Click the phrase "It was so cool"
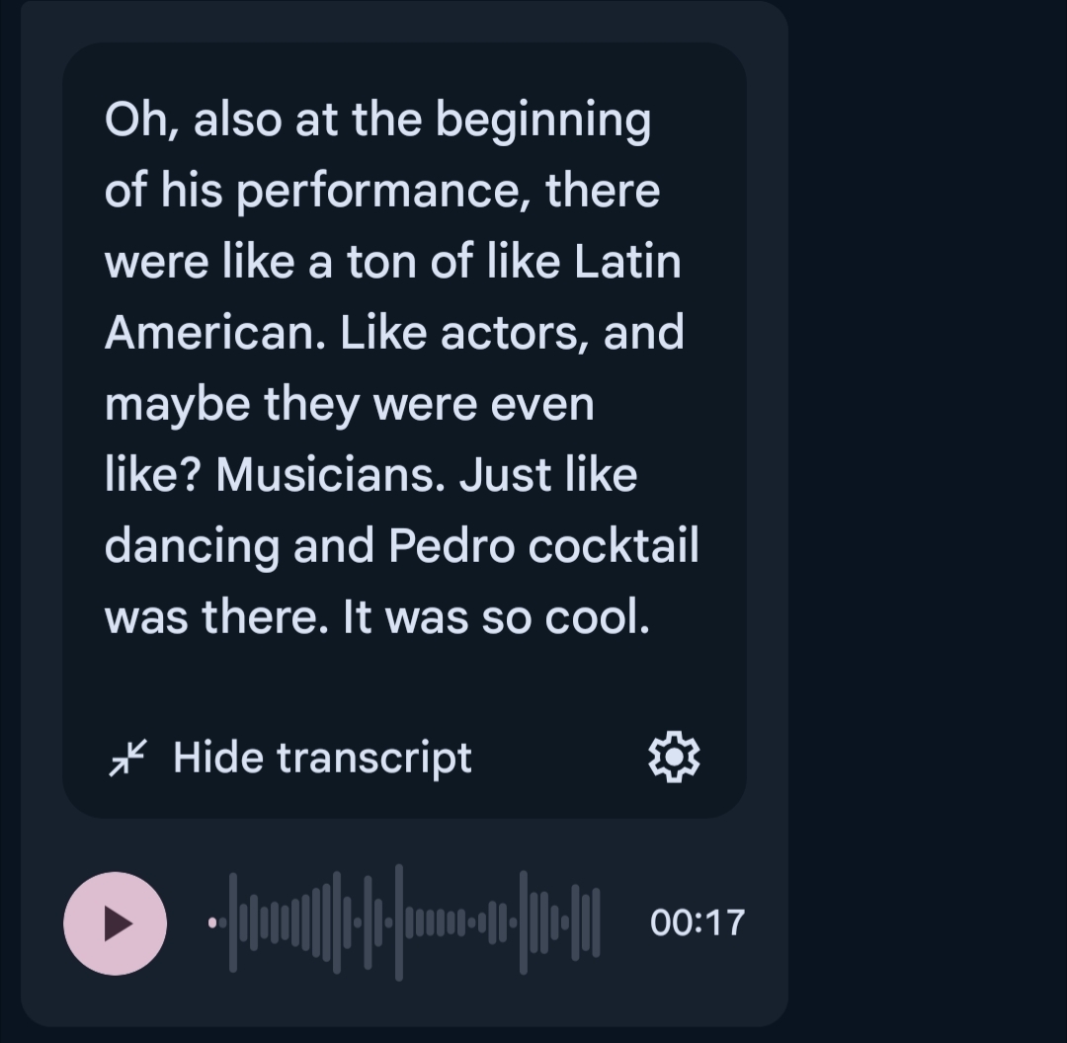The height and width of the screenshot is (1043, 1067). pos(496,617)
